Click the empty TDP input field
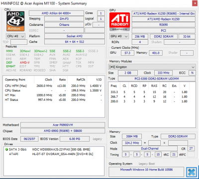Screen dimensions: 199x179 click(19, 42)
